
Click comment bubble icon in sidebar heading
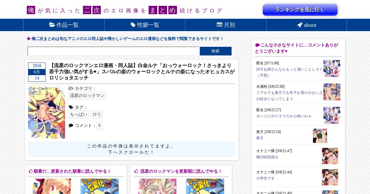tap(257, 45)
